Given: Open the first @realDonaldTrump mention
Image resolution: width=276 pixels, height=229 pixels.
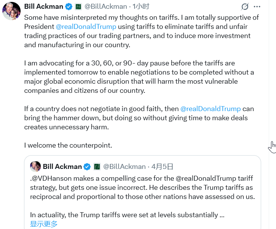Looking at the screenshot, I should pyautogui.click(x=86, y=27).
